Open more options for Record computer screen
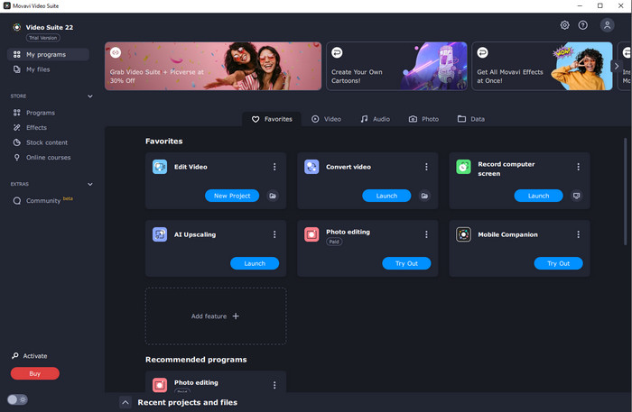This screenshot has height=412, width=632. tap(579, 167)
